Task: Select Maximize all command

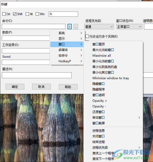Action: tap(113, 56)
